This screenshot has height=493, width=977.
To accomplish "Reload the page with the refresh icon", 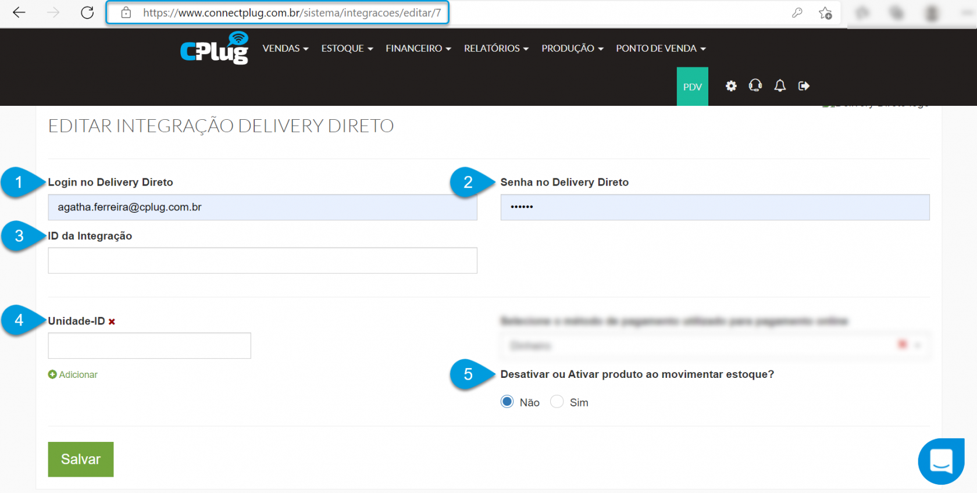I will pos(87,13).
